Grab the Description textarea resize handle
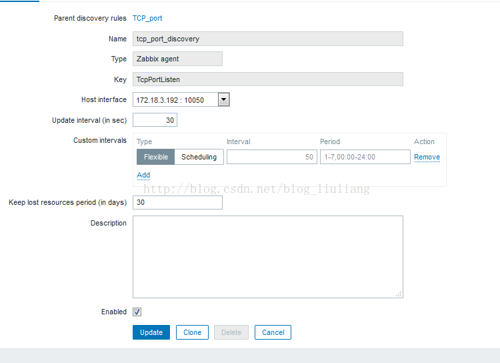The width and height of the screenshot is (500, 363). coord(399,294)
